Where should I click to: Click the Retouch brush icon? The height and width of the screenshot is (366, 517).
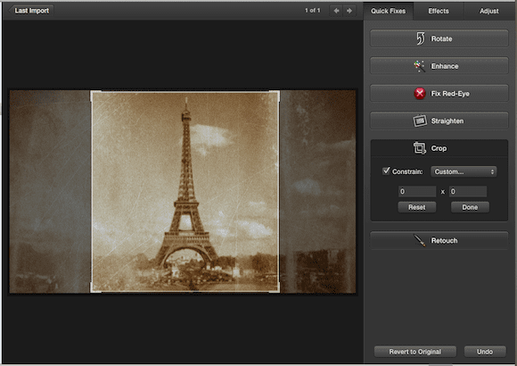420,240
